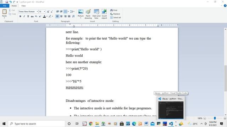
Task: Apply the text color A button
Action: pyautogui.click(x=44, y=16)
